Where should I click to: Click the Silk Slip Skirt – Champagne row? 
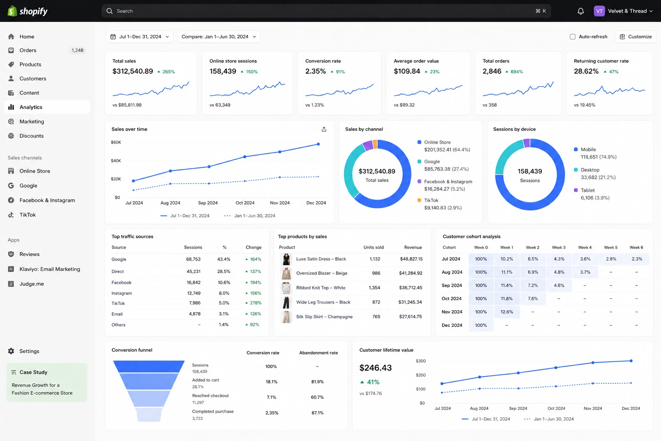(351, 317)
